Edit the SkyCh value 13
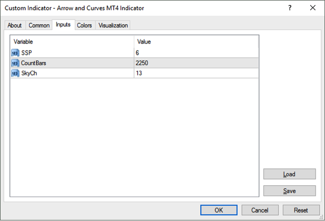 tap(196, 73)
